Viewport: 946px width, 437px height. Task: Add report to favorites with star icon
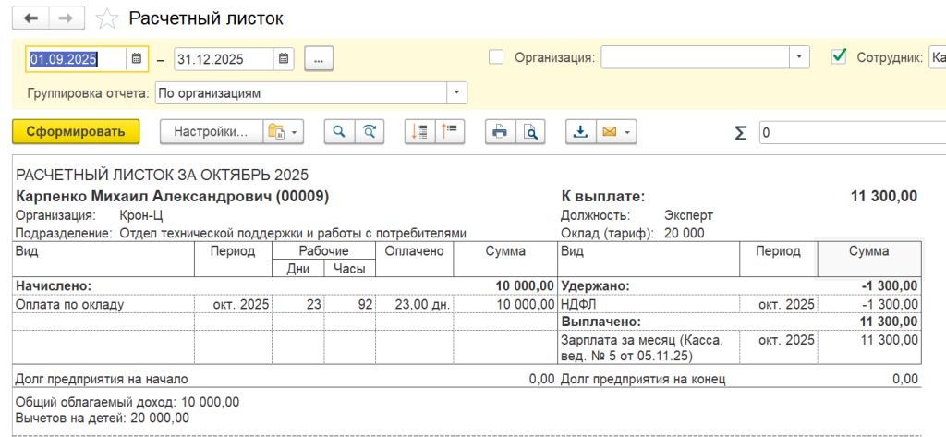[x=107, y=18]
